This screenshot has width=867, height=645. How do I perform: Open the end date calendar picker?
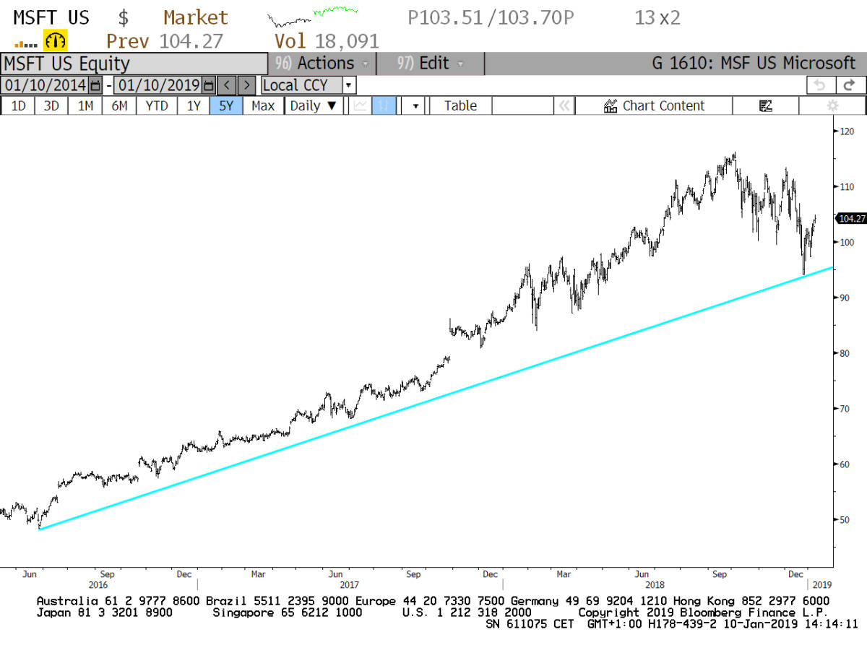(208, 85)
